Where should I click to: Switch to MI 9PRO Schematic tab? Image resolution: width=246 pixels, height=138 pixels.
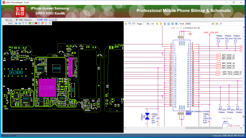pyautogui.click(x=24, y=20)
